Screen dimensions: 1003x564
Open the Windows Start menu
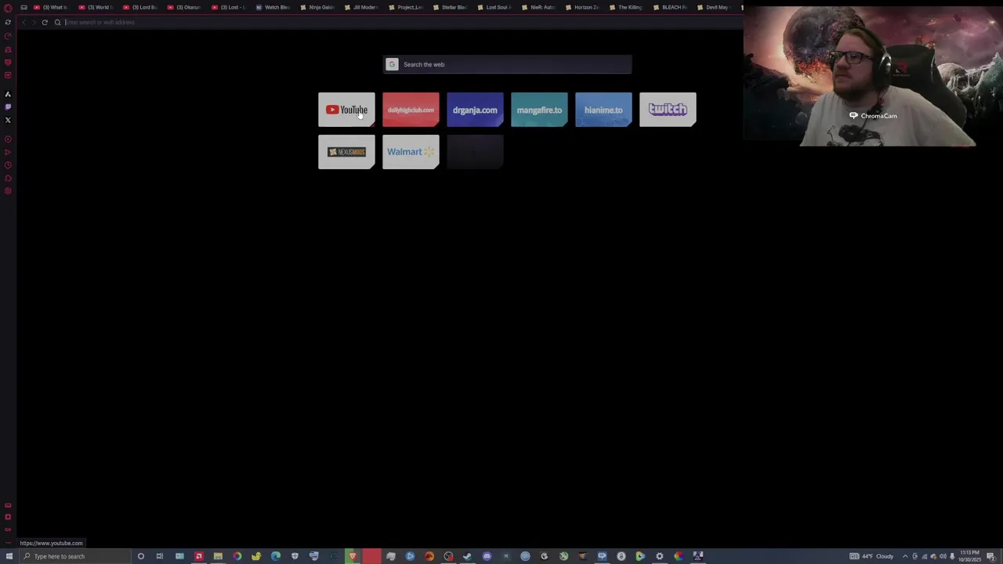coord(9,556)
